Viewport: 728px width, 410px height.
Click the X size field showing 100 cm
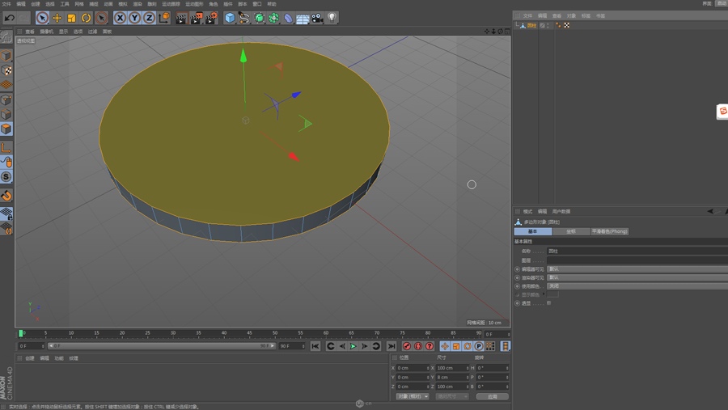coord(452,368)
